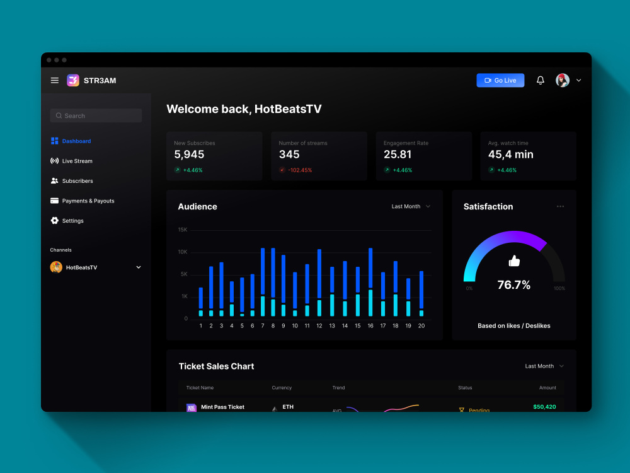
Task: Click the Avg. watch time trend icon
Action: (491, 170)
